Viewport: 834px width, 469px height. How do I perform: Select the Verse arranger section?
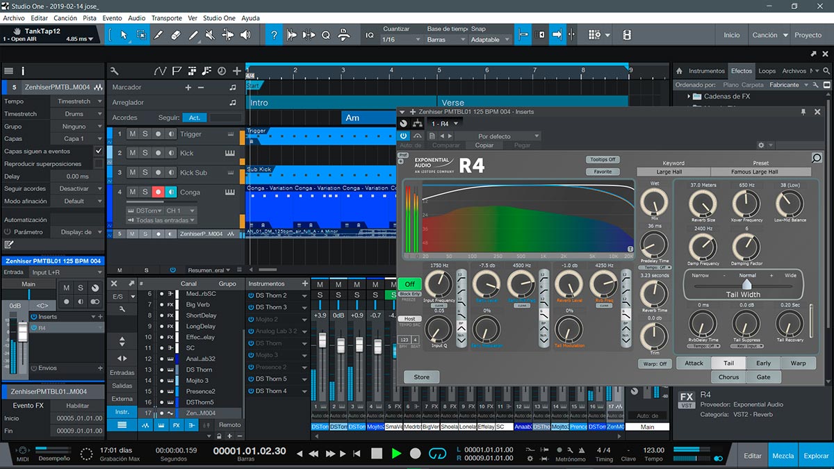[x=534, y=103]
